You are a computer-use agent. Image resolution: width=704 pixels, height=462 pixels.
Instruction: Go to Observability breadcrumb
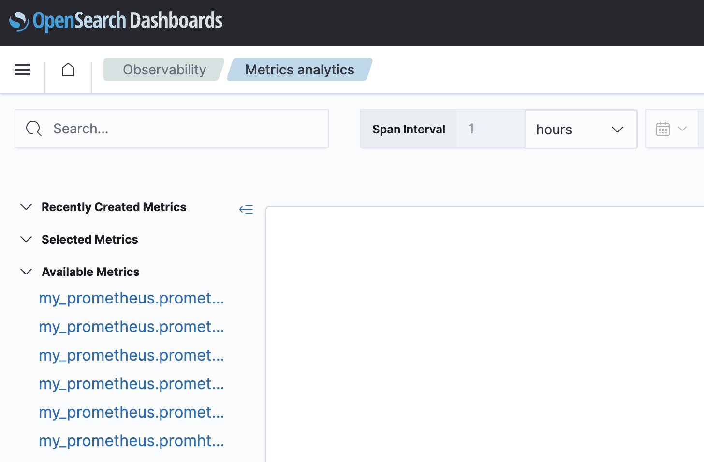(164, 69)
